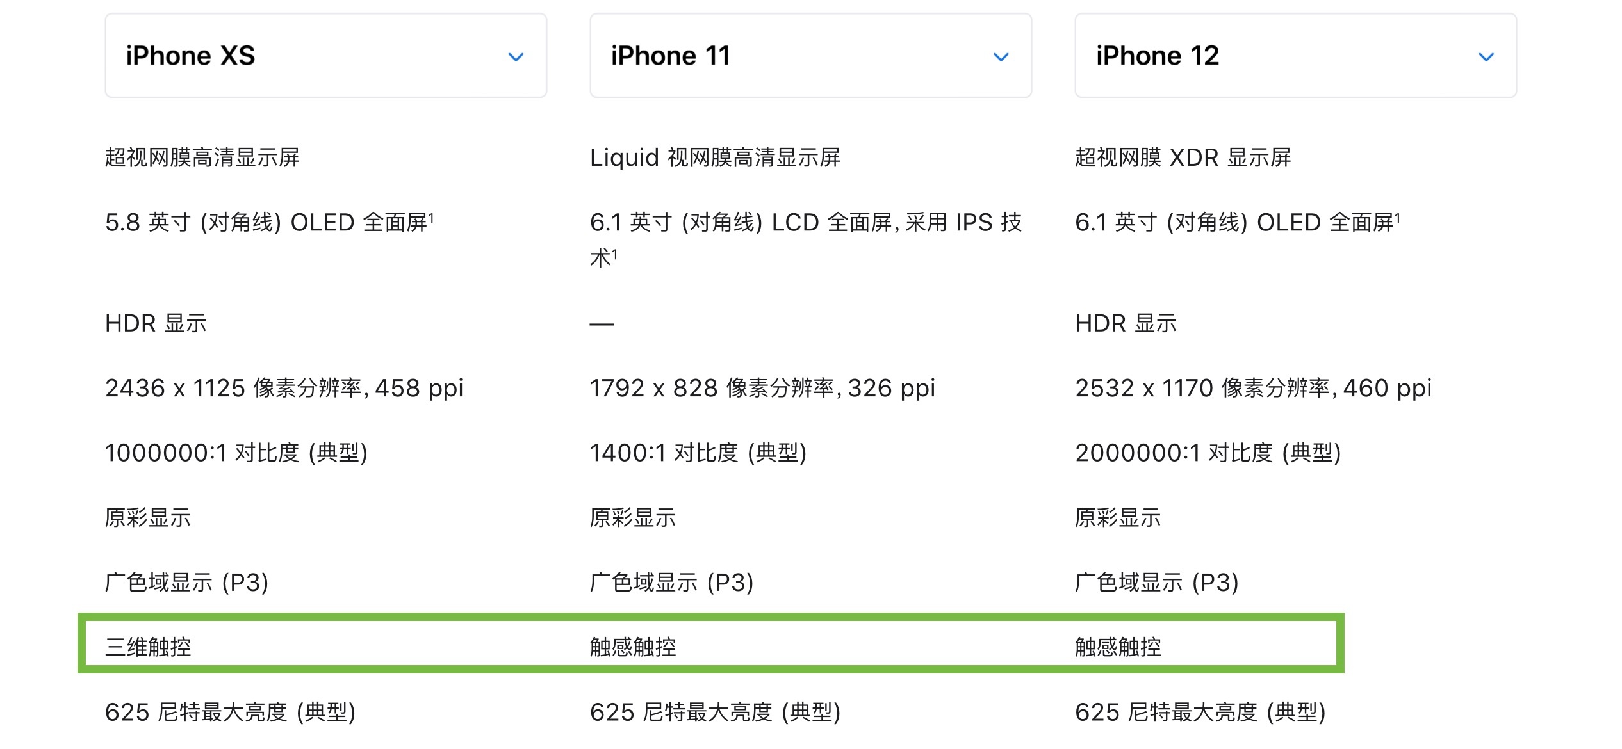Click the blue chevron in iPhone 11 selector

coord(1001,57)
